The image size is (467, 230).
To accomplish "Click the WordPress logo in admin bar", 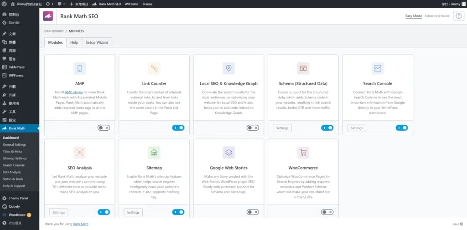I will pos(4,4).
